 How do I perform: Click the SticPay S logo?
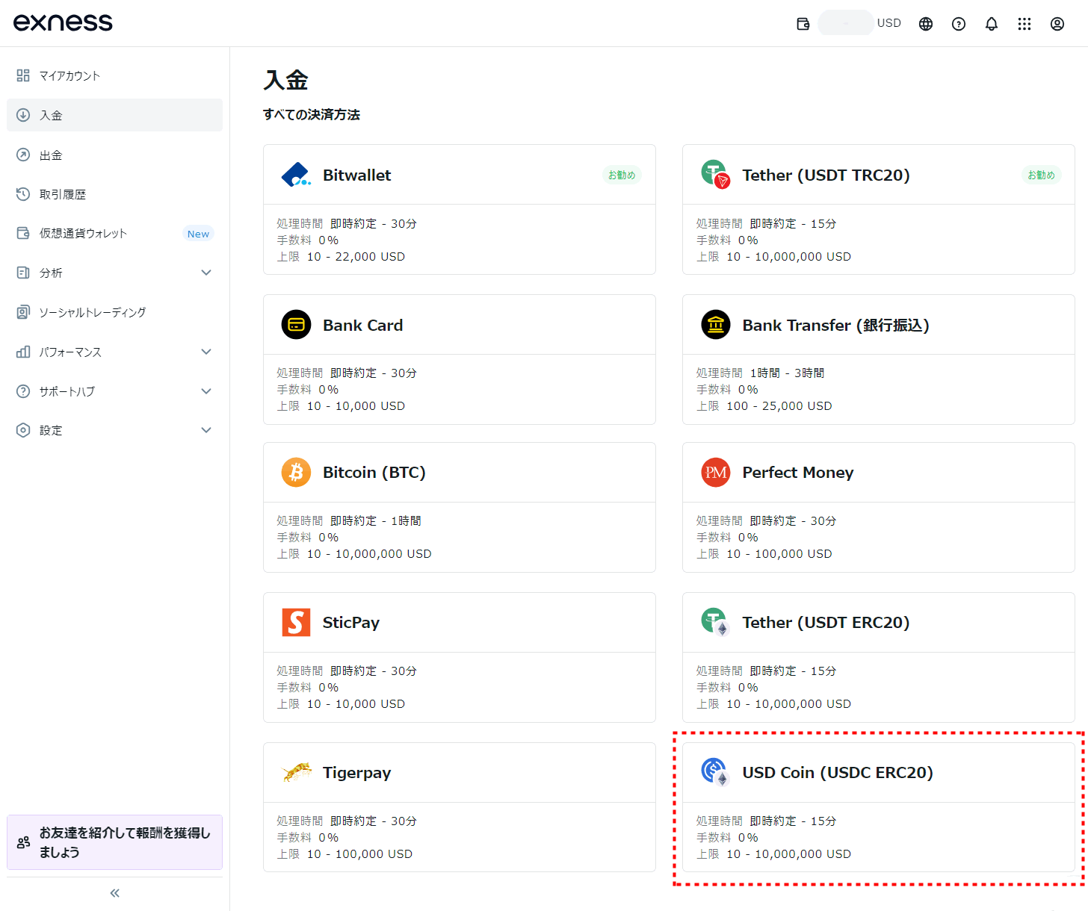pos(296,622)
